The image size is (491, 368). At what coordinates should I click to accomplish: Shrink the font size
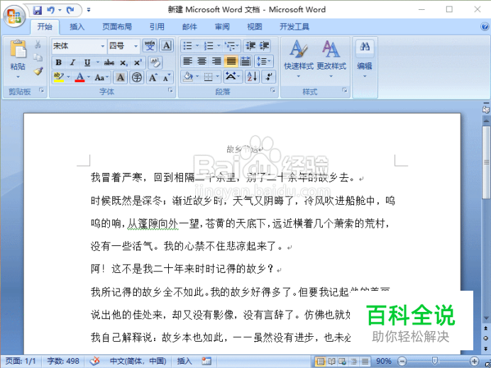coord(167,77)
